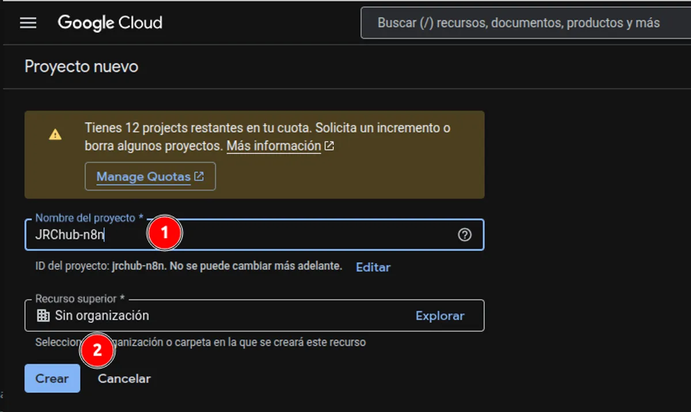
Task: Click the Sin organización text
Action: pyautogui.click(x=102, y=315)
